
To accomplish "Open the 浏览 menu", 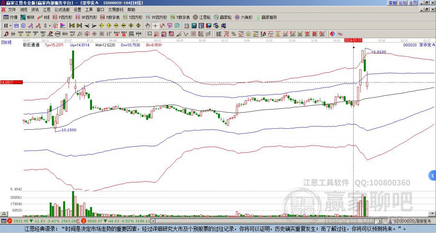I will 24,10.
